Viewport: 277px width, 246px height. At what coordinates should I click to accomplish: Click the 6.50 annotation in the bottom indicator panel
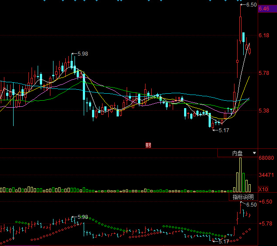(251, 205)
